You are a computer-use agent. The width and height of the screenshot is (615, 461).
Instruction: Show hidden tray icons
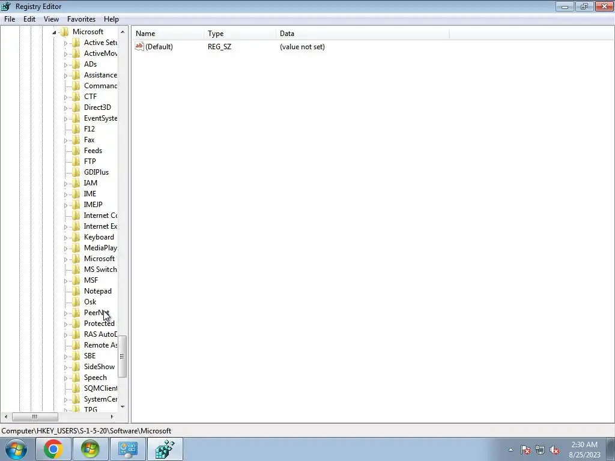[510, 450]
